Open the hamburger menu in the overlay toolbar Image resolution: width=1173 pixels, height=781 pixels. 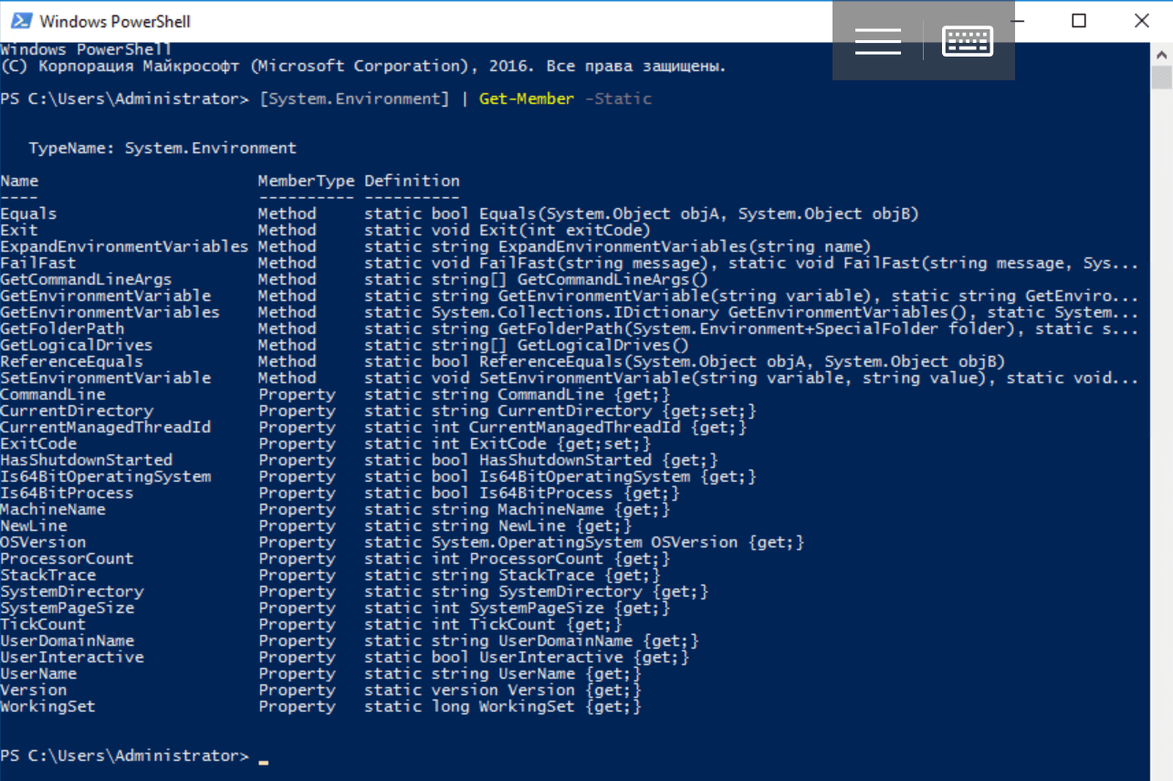coord(877,41)
